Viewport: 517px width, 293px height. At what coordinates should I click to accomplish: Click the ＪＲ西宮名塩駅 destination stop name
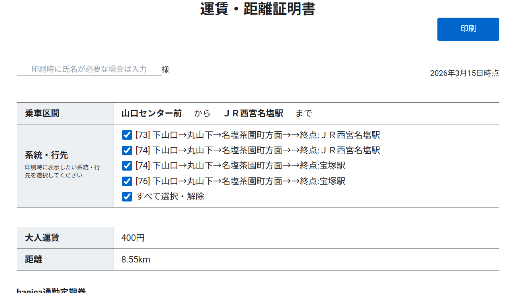tap(253, 114)
